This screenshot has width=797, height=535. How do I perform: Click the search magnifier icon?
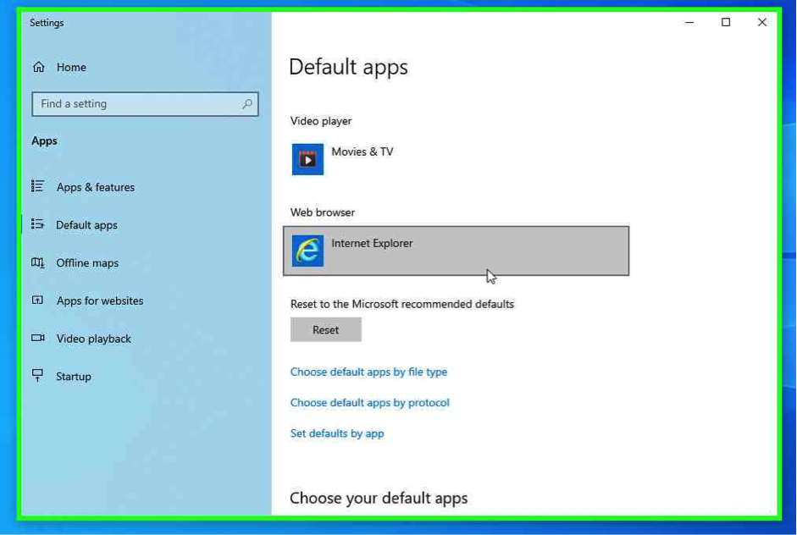[x=247, y=104]
